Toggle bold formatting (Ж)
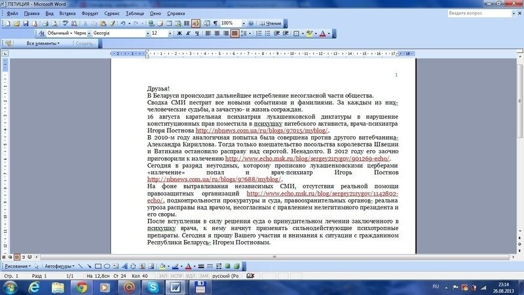Viewport: 524px width, 295px height. click(x=179, y=33)
